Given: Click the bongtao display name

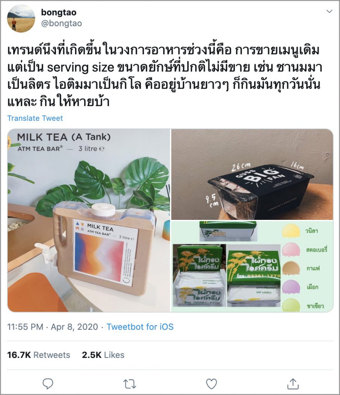Looking at the screenshot, I should coord(59,12).
